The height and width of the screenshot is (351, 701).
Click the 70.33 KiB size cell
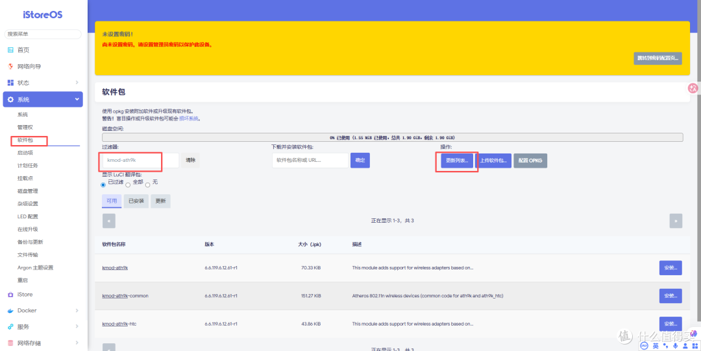311,268
